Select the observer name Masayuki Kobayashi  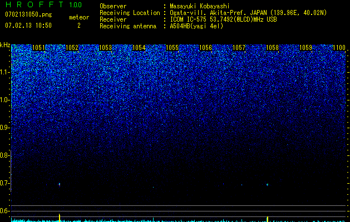(x=200, y=6)
